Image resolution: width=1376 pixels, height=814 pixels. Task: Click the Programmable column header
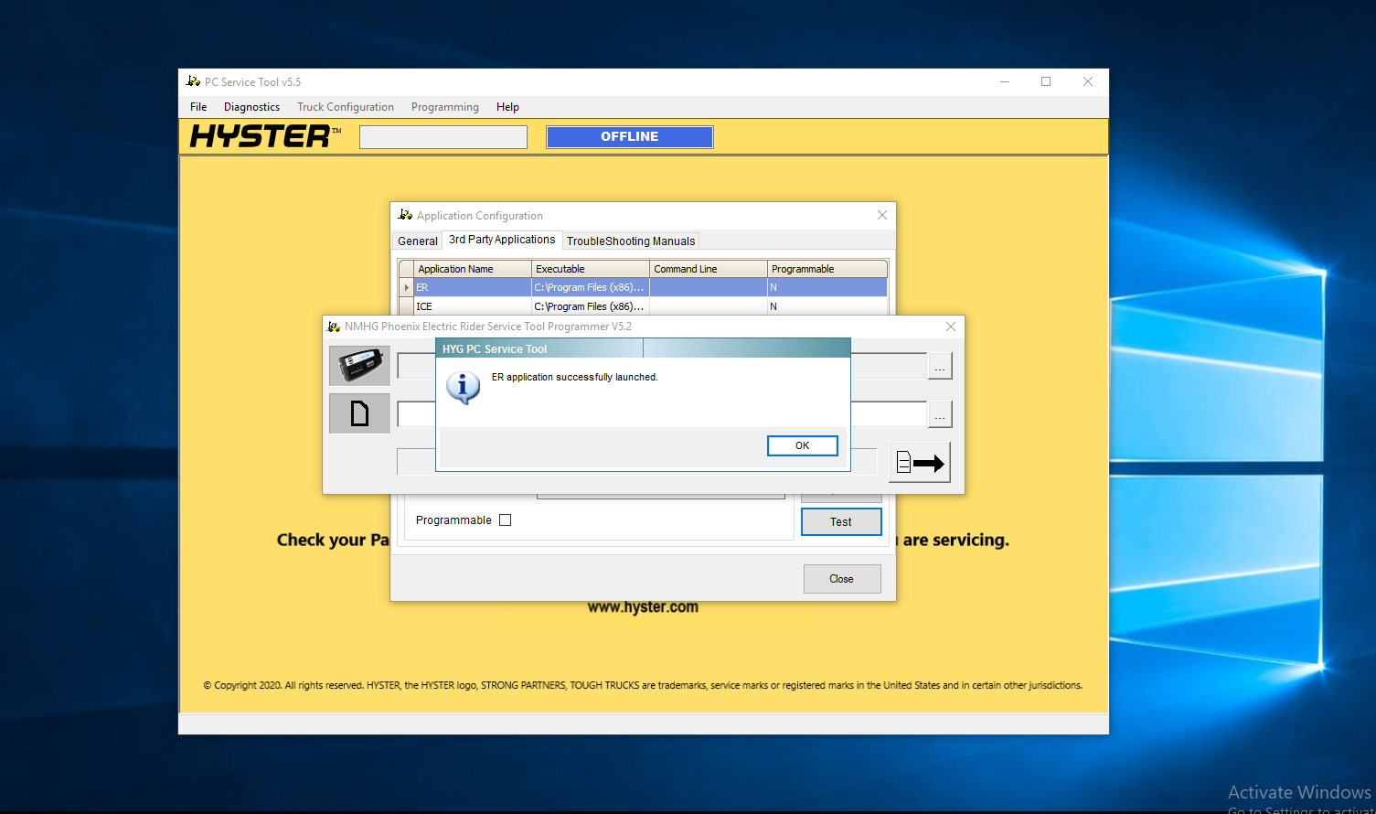coord(827,269)
